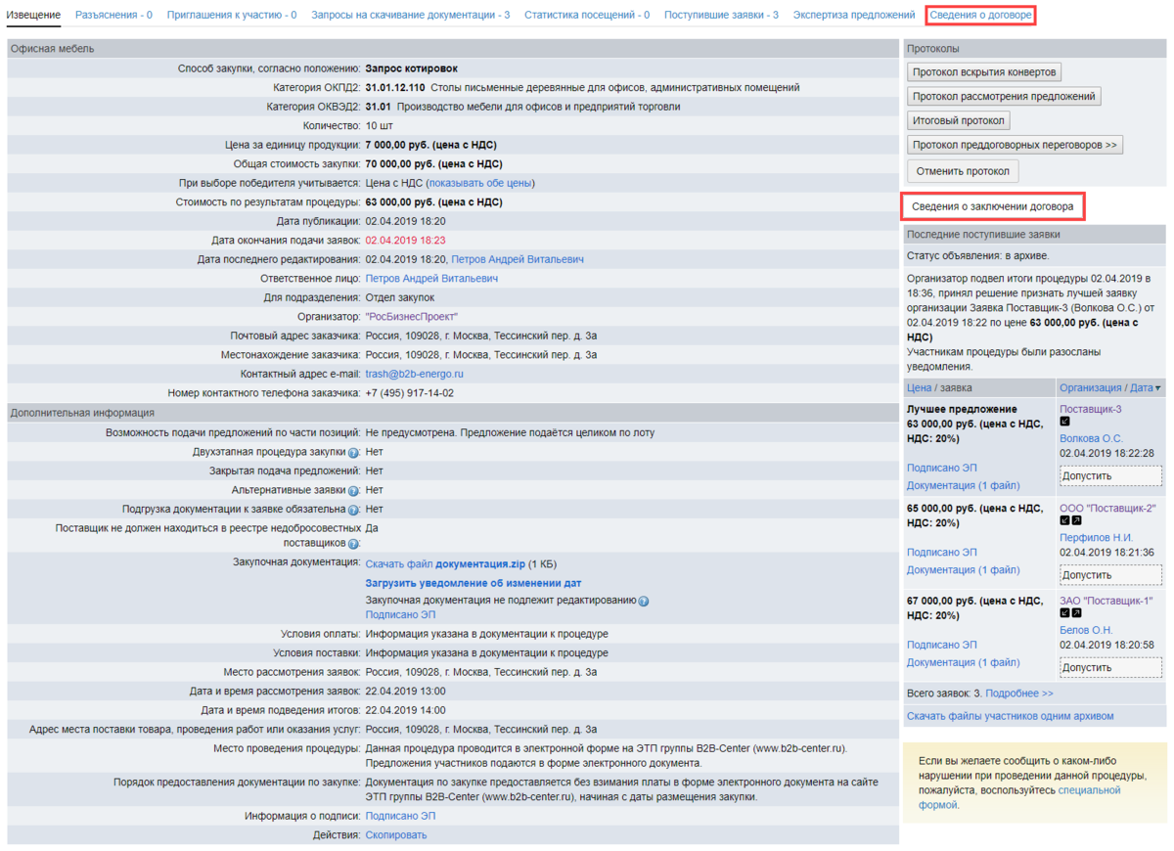Expand bids list via Подробнее >>

click(1019, 694)
